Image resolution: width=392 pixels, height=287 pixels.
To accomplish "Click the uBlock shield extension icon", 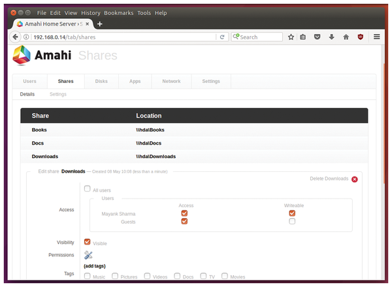I will pyautogui.click(x=360, y=37).
